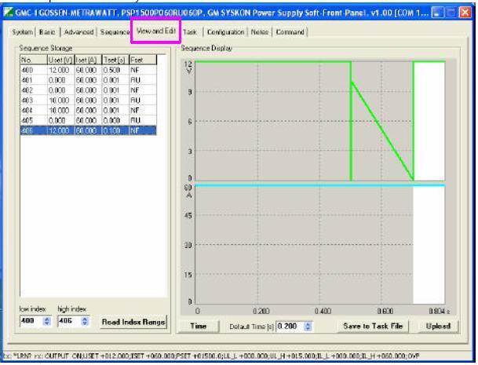
Task: Select the Command tab
Action: tap(290, 32)
